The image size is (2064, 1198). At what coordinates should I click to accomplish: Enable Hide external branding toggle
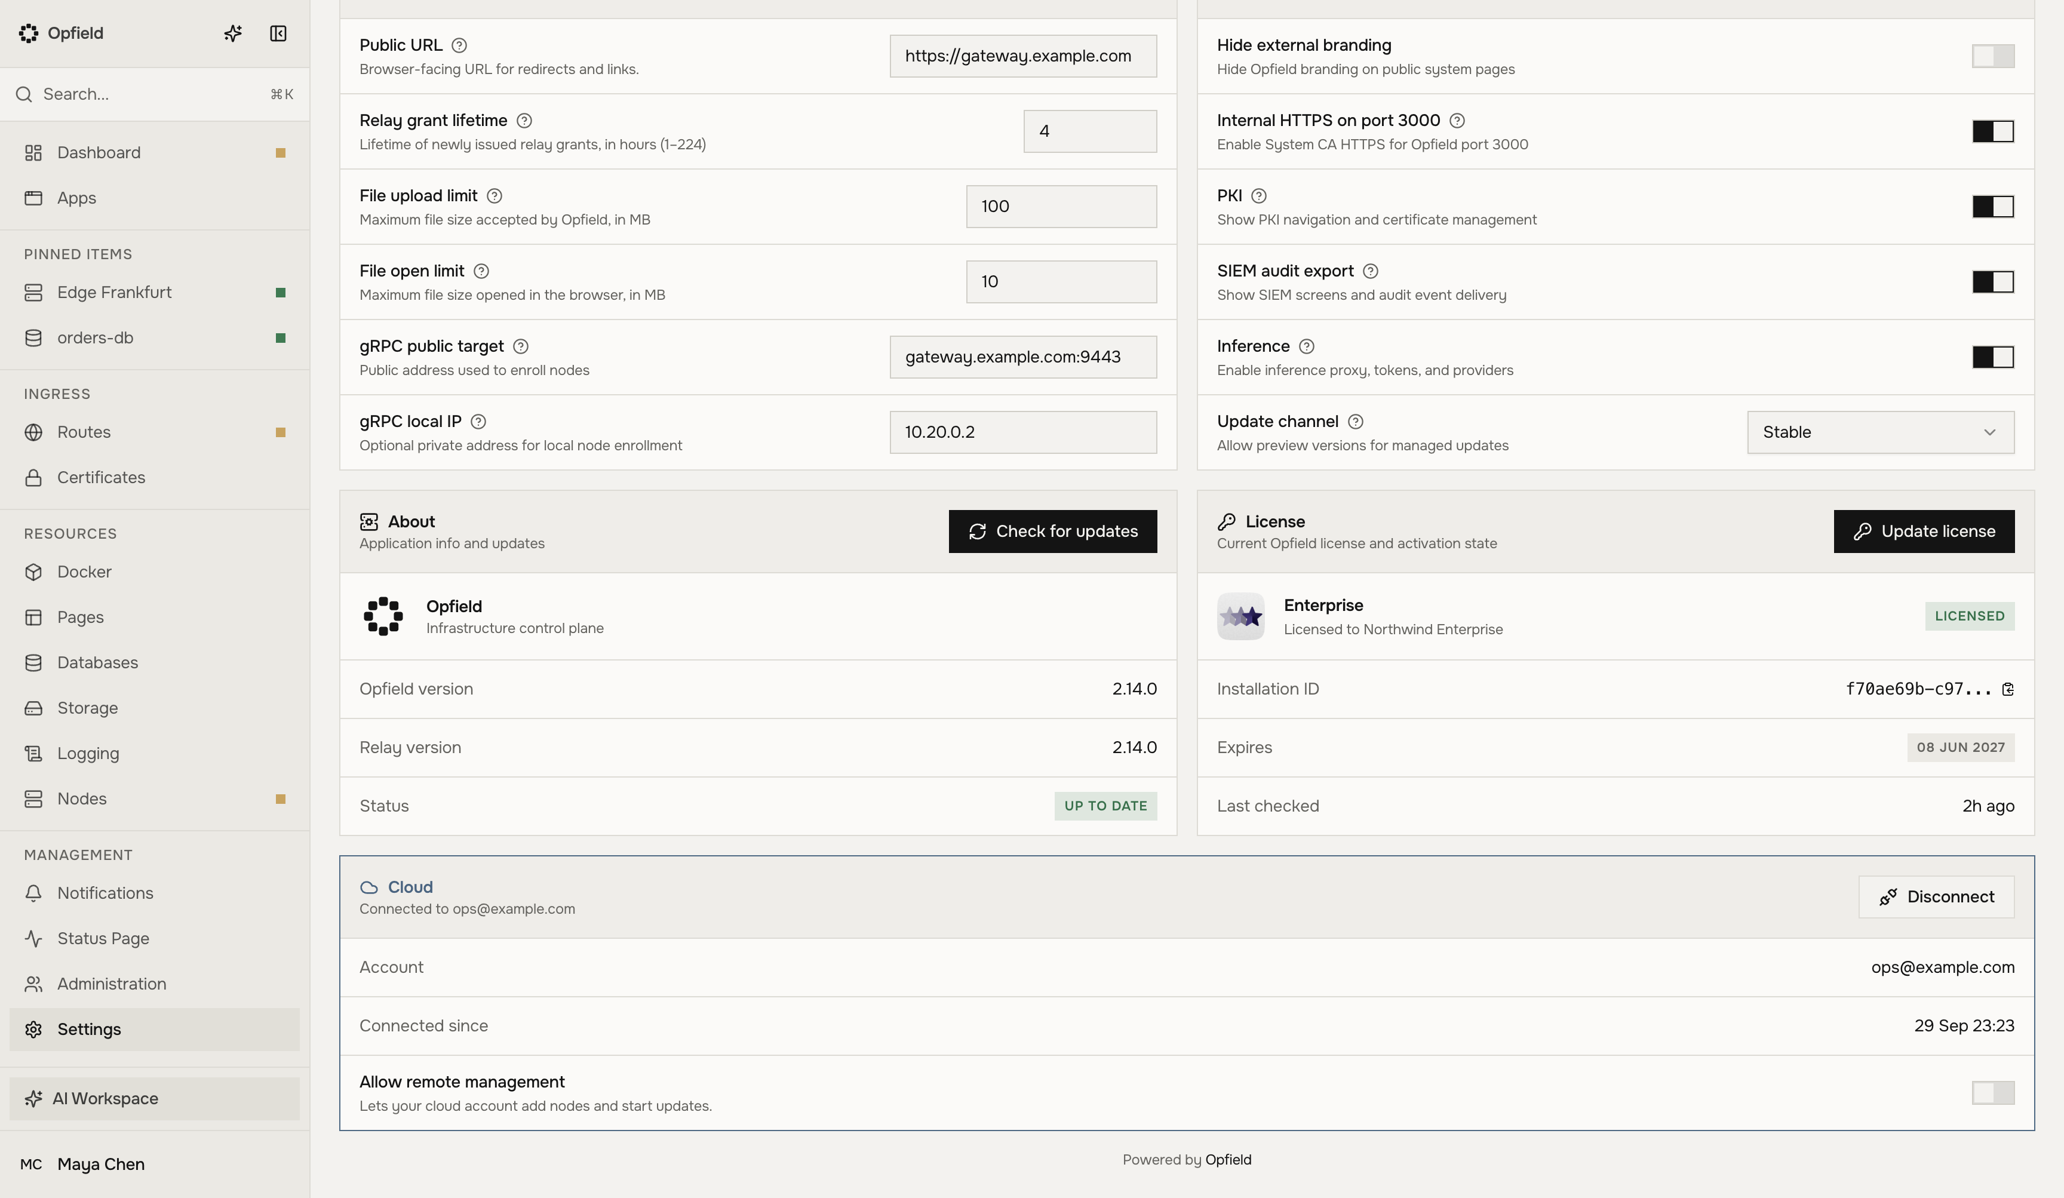coord(1994,57)
